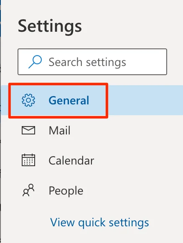Select the General settings label

69,101
